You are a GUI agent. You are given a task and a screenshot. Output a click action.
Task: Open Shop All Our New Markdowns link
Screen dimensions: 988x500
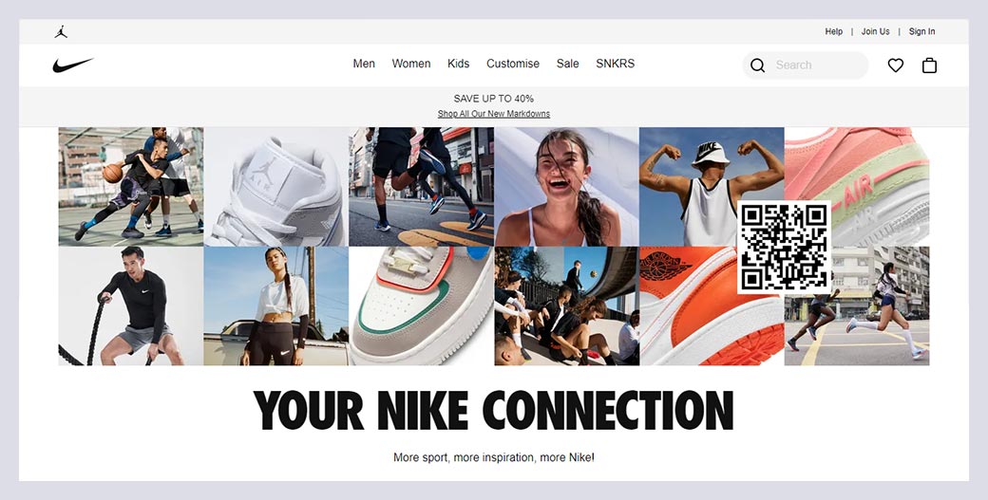point(494,114)
